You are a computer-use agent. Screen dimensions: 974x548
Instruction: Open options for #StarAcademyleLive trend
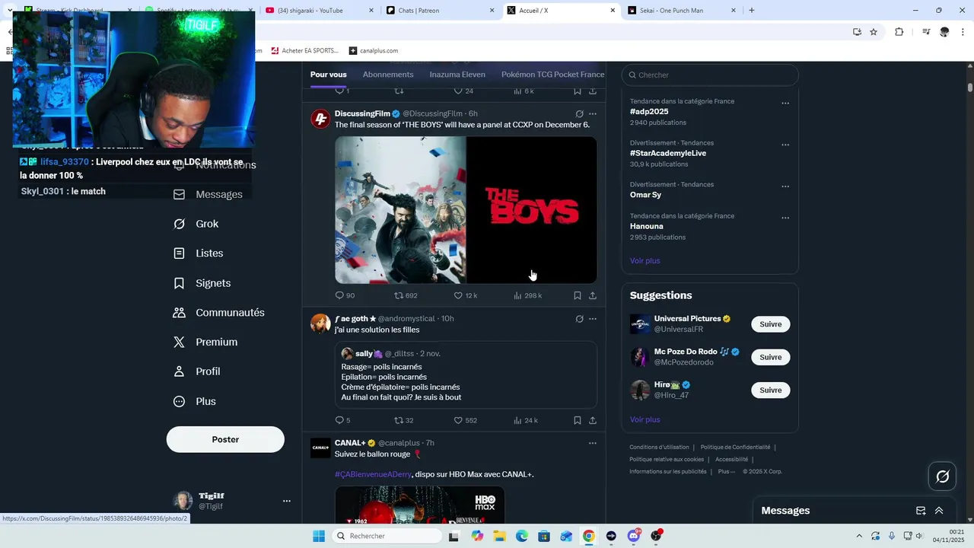tap(785, 145)
